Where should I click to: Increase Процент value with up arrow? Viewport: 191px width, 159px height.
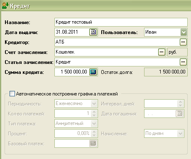pyautogui.click(x=94, y=132)
